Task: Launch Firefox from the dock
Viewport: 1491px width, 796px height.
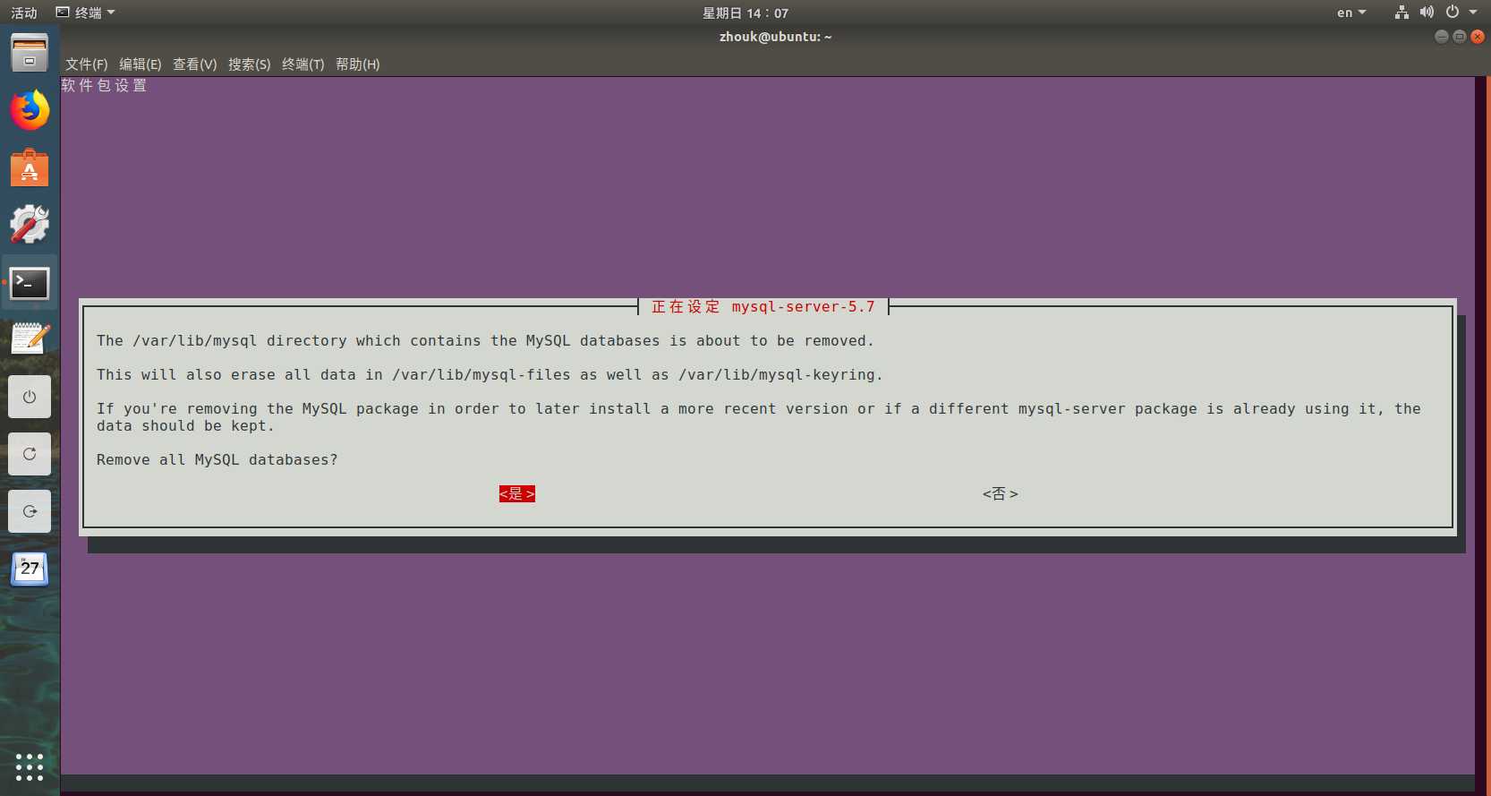Action: pos(30,110)
